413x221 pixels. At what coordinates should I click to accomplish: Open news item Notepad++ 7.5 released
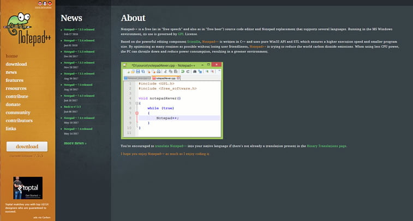tap(78, 84)
